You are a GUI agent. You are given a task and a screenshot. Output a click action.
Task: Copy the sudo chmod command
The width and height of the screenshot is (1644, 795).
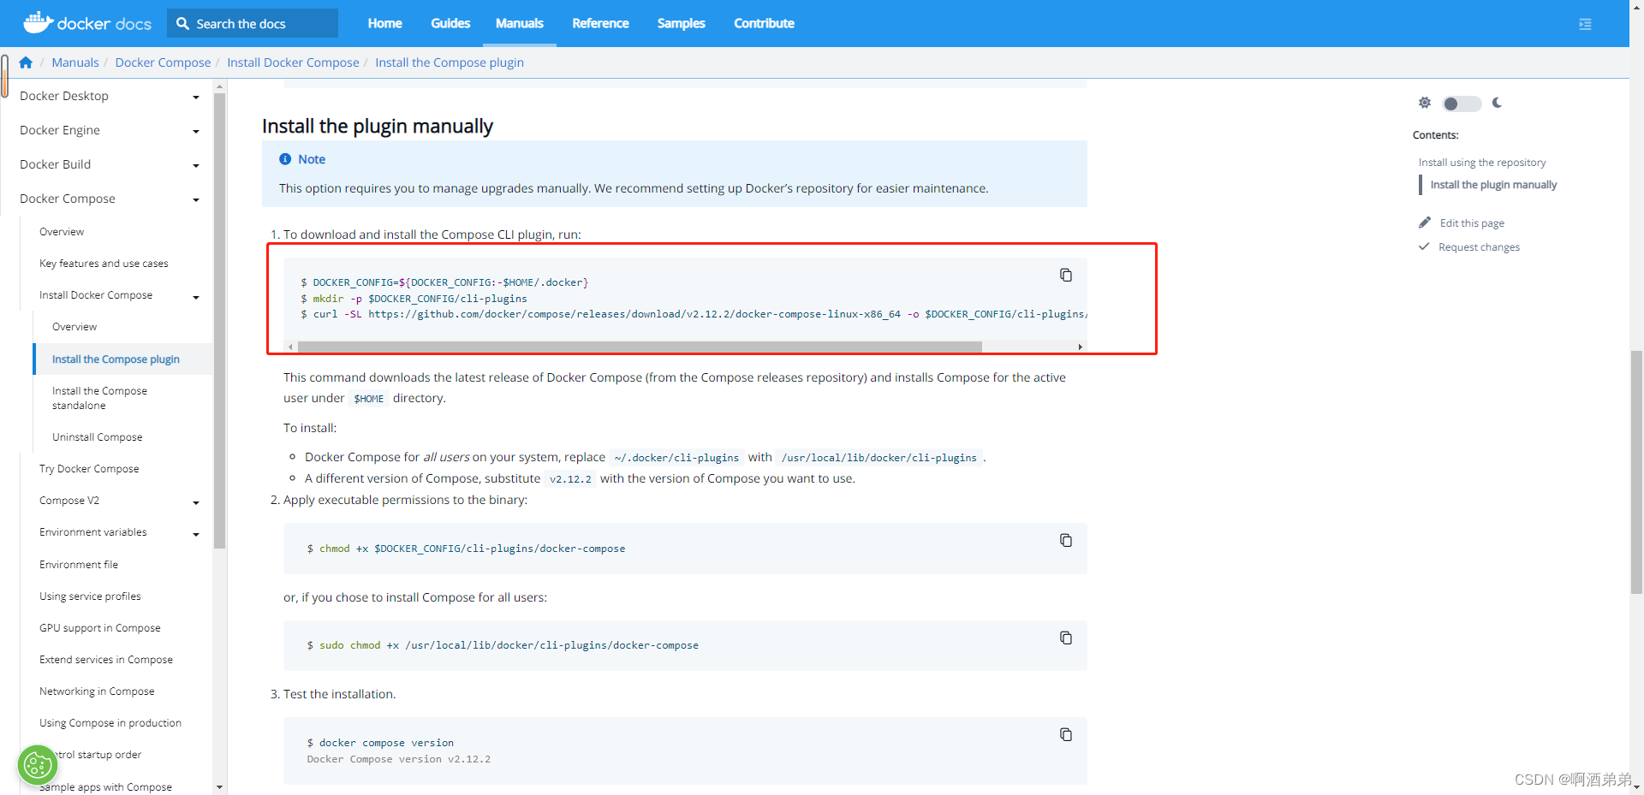click(x=1066, y=638)
